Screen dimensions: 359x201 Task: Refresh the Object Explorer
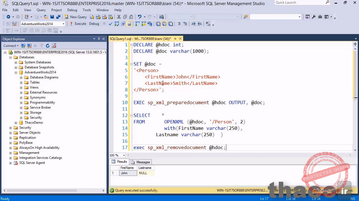tap(48, 46)
